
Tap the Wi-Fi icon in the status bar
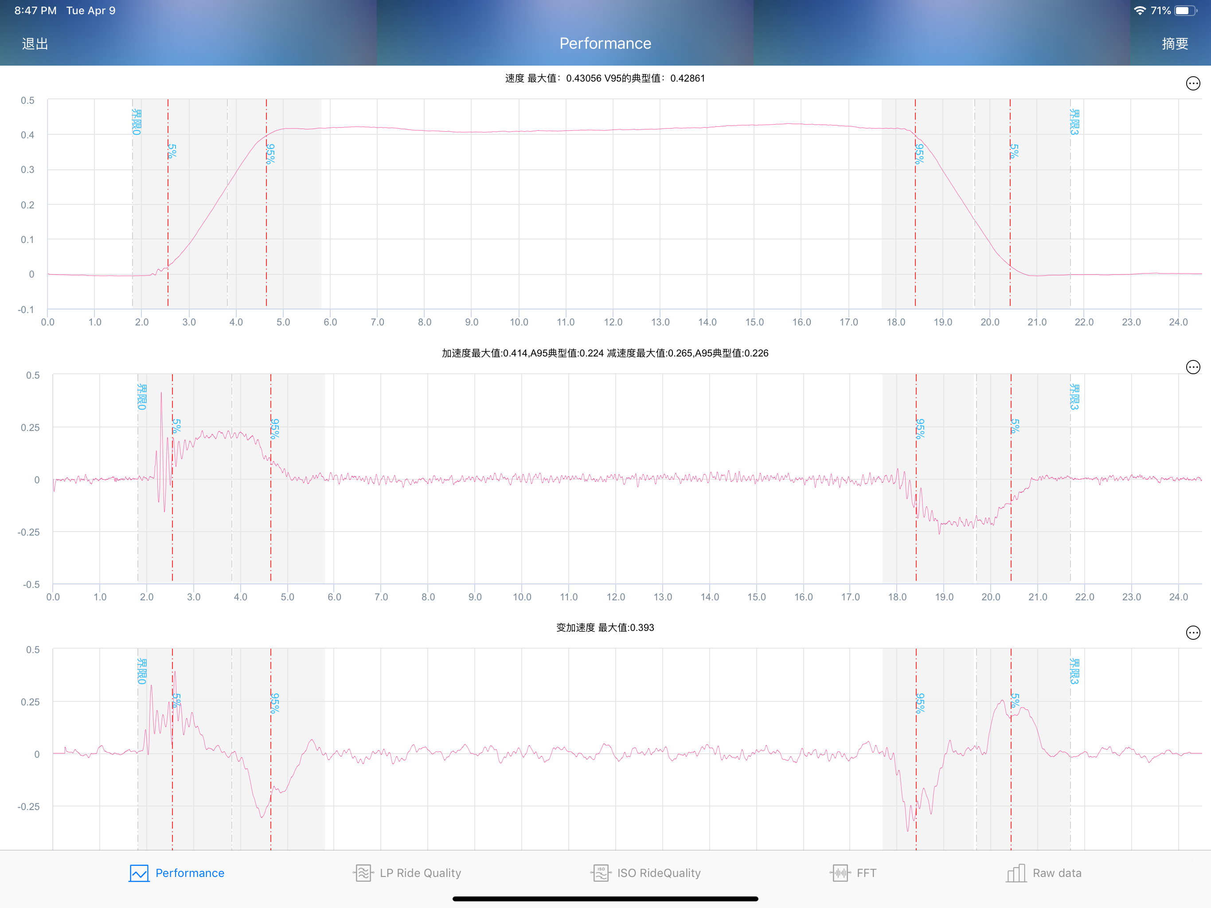tap(1140, 10)
